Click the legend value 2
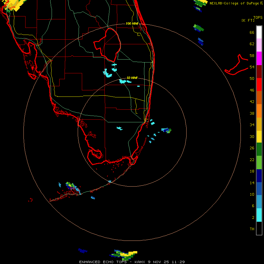Screen dimensions: 264x264 (x=253, y=218)
